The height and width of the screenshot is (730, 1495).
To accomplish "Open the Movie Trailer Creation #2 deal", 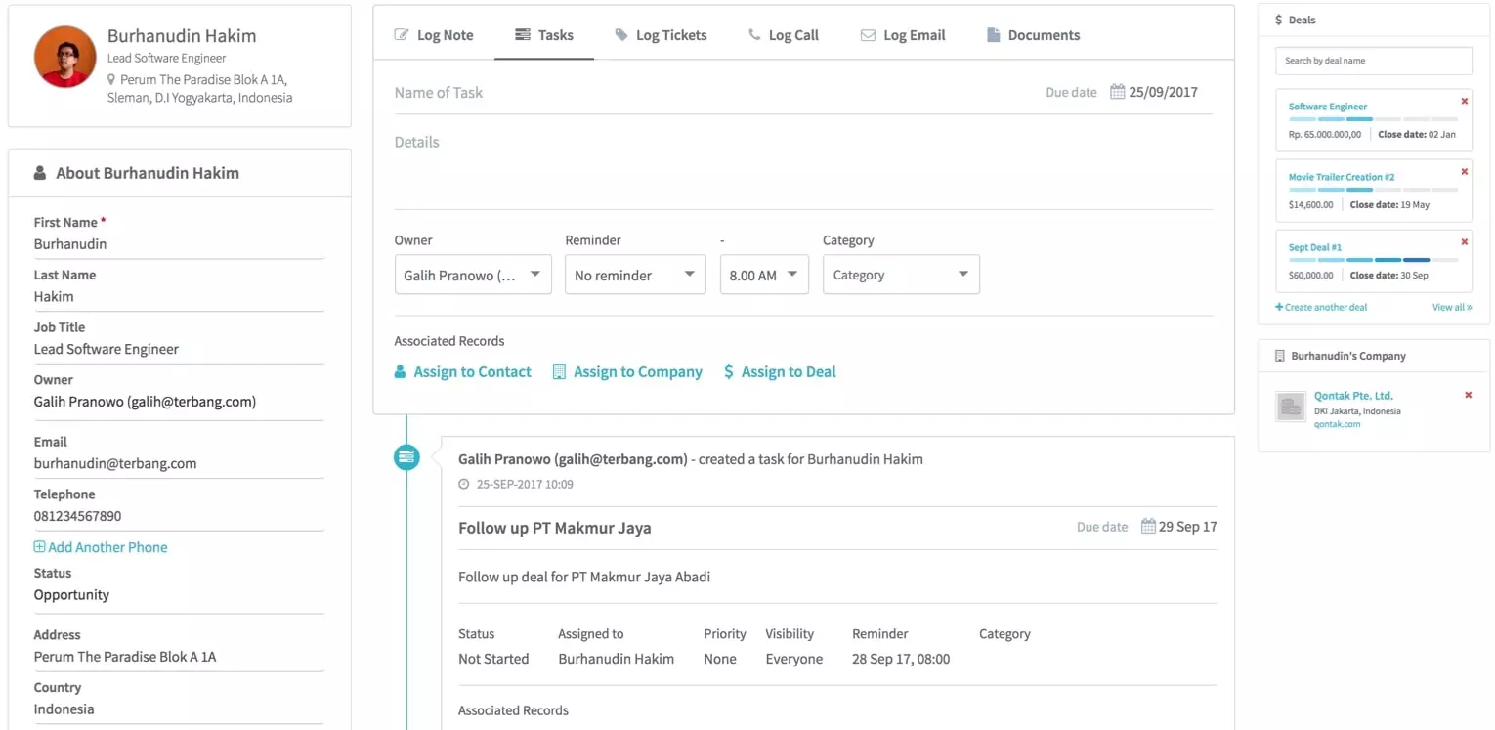I will pos(1341,177).
